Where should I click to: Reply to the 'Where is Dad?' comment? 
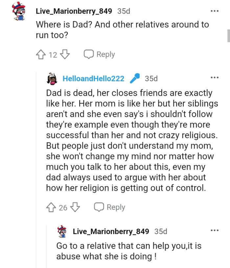(x=99, y=54)
